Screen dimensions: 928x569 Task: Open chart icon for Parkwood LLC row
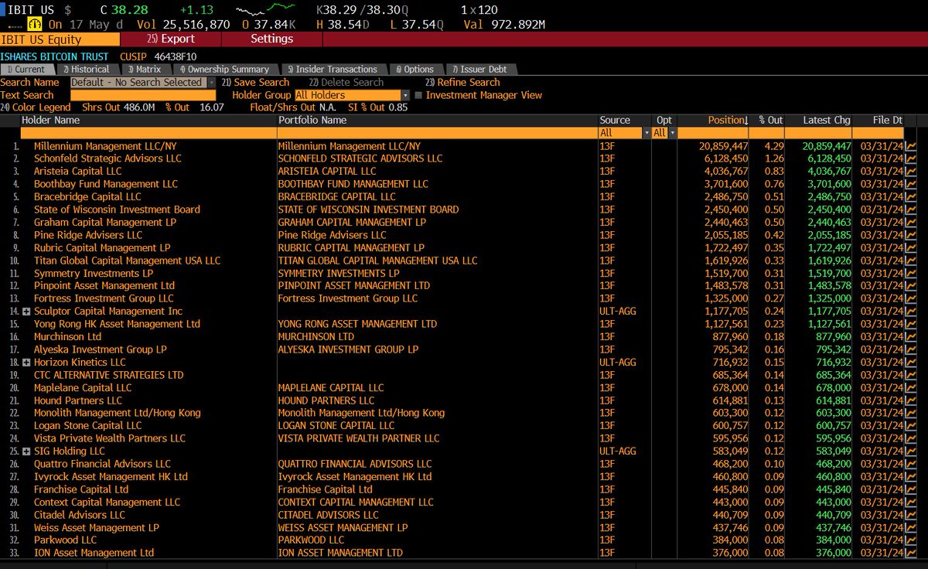click(911, 540)
